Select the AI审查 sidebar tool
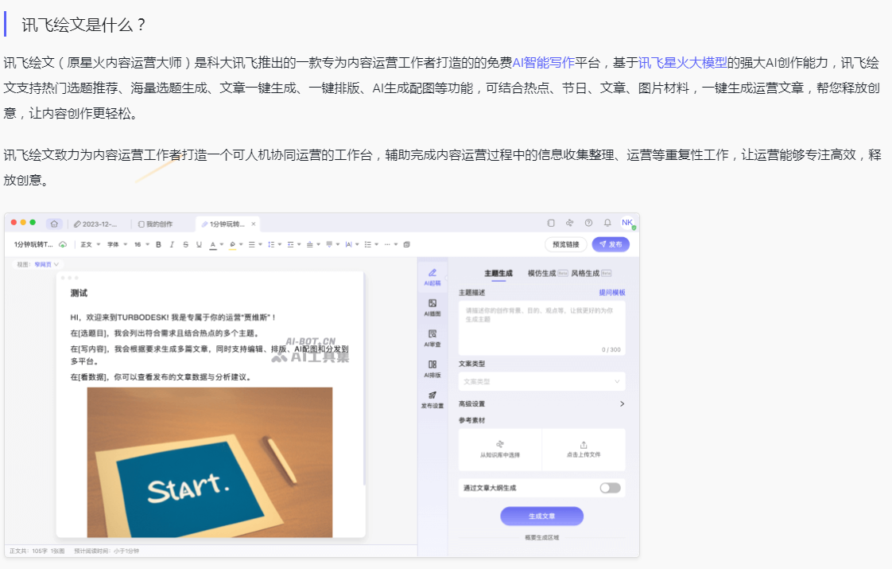Screen dimensions: 892x569 coord(432,338)
